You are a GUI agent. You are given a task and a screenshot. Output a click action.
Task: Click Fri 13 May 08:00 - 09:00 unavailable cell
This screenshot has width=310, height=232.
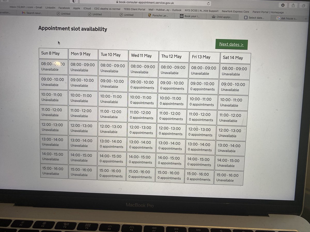[204, 71]
